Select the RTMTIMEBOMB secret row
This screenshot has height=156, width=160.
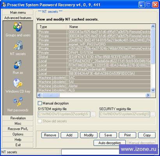94,65
